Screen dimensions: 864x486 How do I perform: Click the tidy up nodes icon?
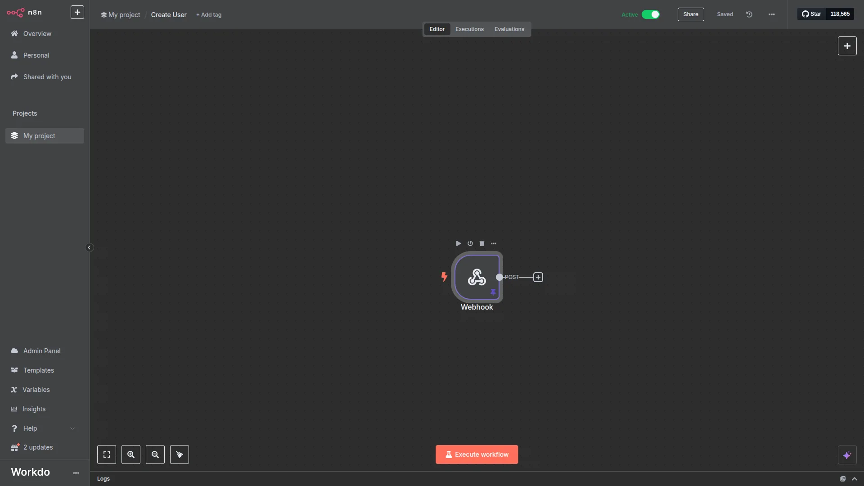(x=180, y=454)
